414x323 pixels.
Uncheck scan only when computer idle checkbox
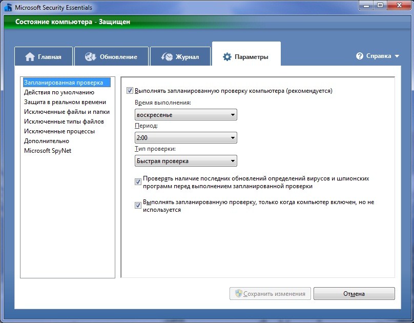click(138, 205)
